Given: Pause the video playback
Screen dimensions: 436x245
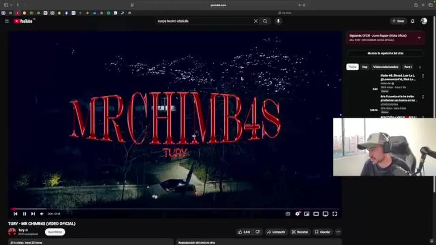Looking at the screenshot, I should click(x=25, y=214).
